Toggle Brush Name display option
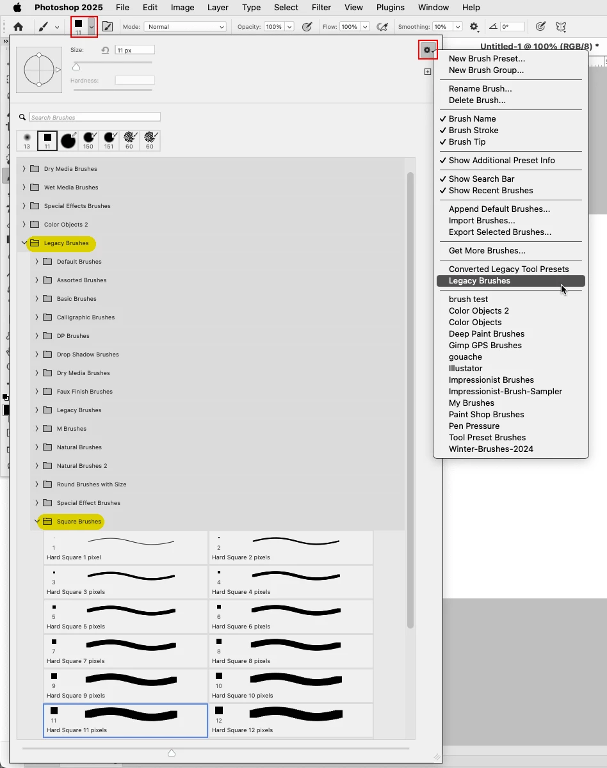Image resolution: width=607 pixels, height=768 pixels. pos(472,119)
